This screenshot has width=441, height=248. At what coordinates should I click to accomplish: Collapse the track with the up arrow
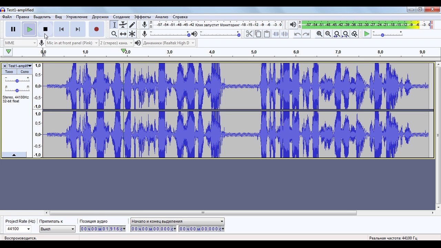click(14, 155)
